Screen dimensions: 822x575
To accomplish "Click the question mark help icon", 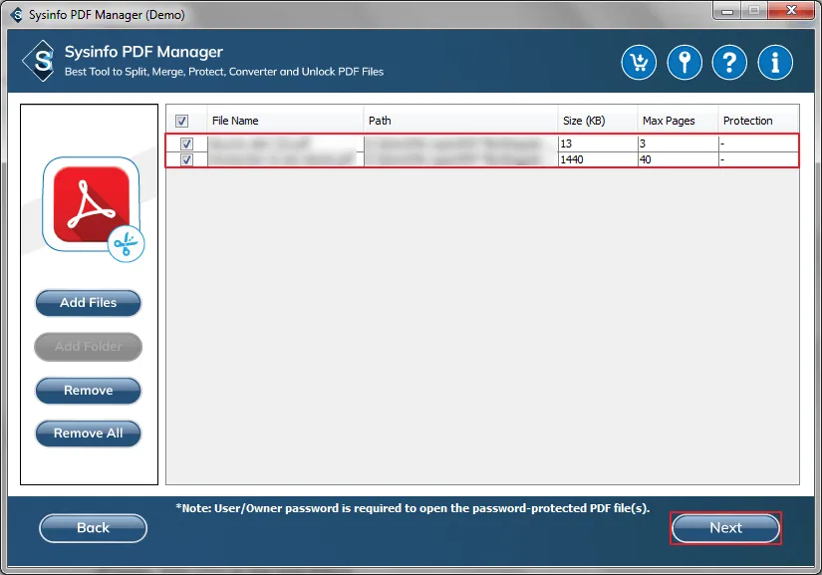I will tap(729, 63).
